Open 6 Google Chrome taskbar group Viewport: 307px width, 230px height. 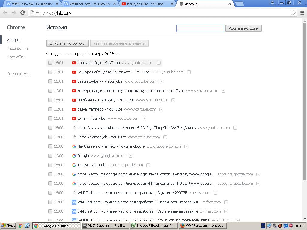click(x=56, y=226)
